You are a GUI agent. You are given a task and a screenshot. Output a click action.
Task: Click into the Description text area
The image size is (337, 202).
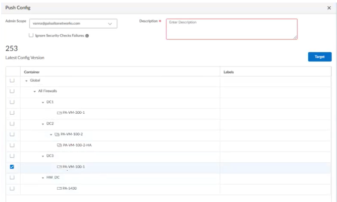point(232,29)
